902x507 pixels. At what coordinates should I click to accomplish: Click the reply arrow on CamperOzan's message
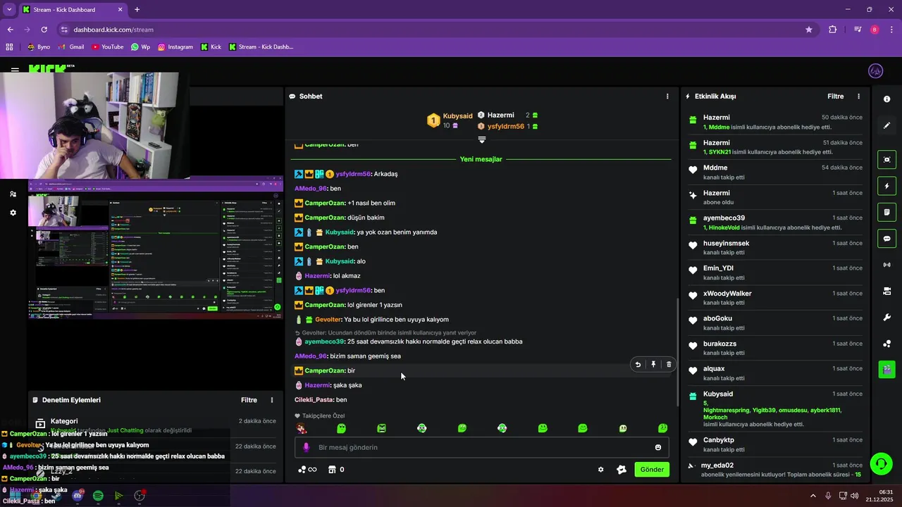click(638, 365)
